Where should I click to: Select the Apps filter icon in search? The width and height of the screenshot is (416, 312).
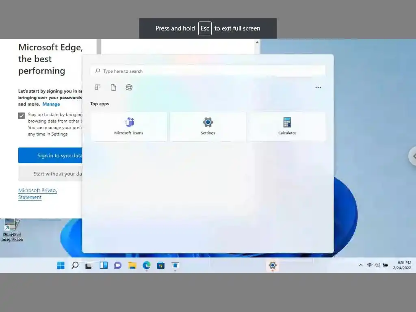97,87
